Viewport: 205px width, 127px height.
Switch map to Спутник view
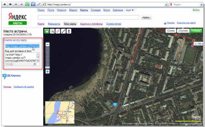183,31
